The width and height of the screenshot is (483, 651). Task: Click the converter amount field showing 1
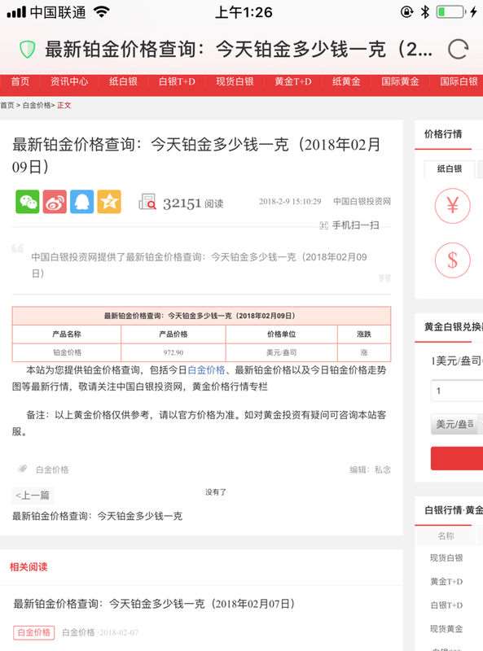(456, 391)
